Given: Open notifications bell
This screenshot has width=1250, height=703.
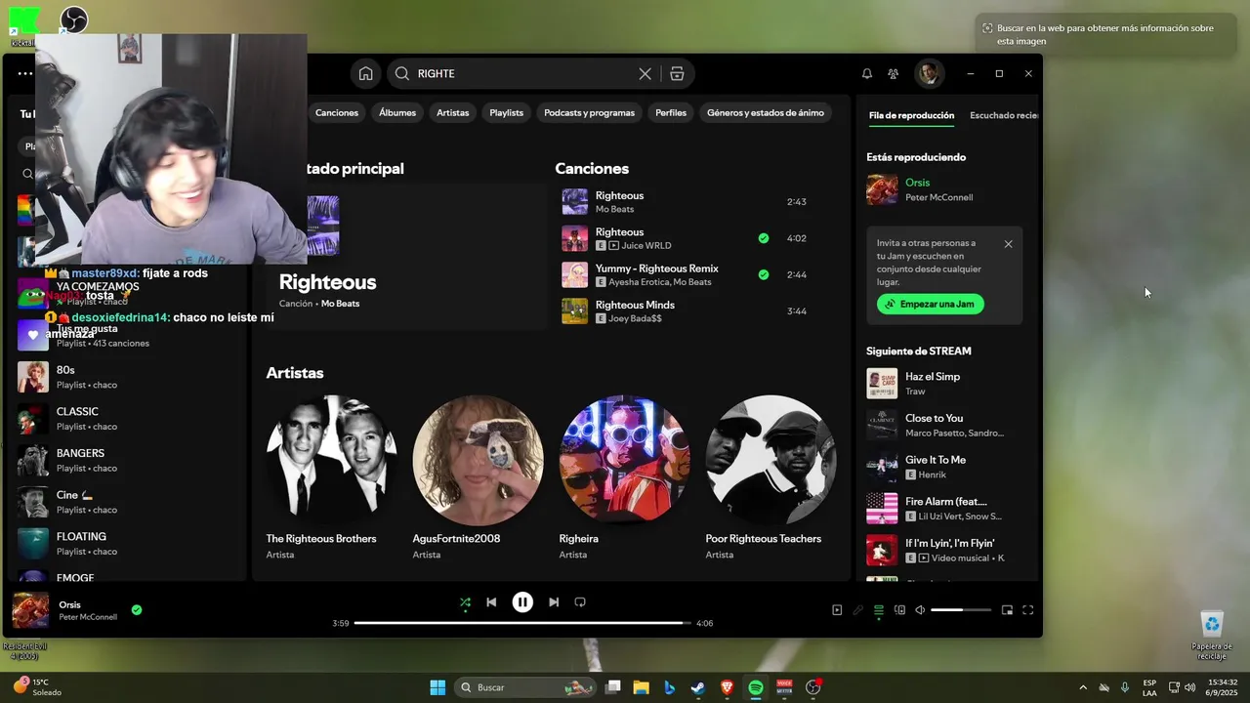Looking at the screenshot, I should click(866, 74).
